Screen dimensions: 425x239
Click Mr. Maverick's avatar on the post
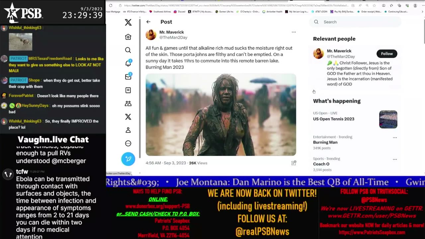click(151, 35)
